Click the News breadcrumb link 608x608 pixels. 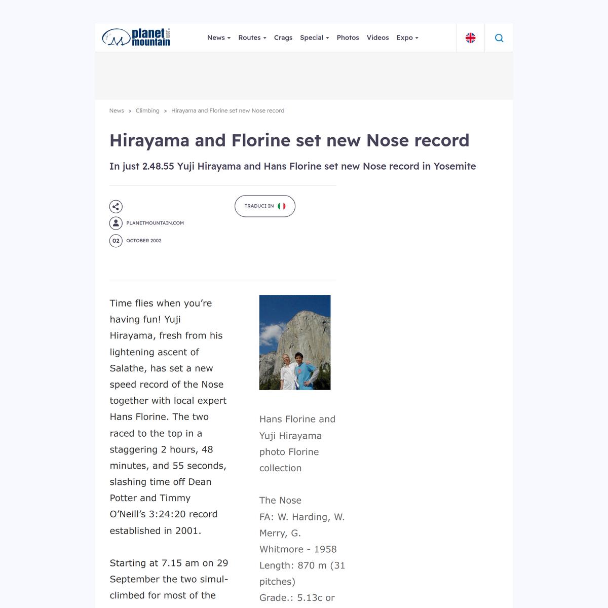click(117, 110)
